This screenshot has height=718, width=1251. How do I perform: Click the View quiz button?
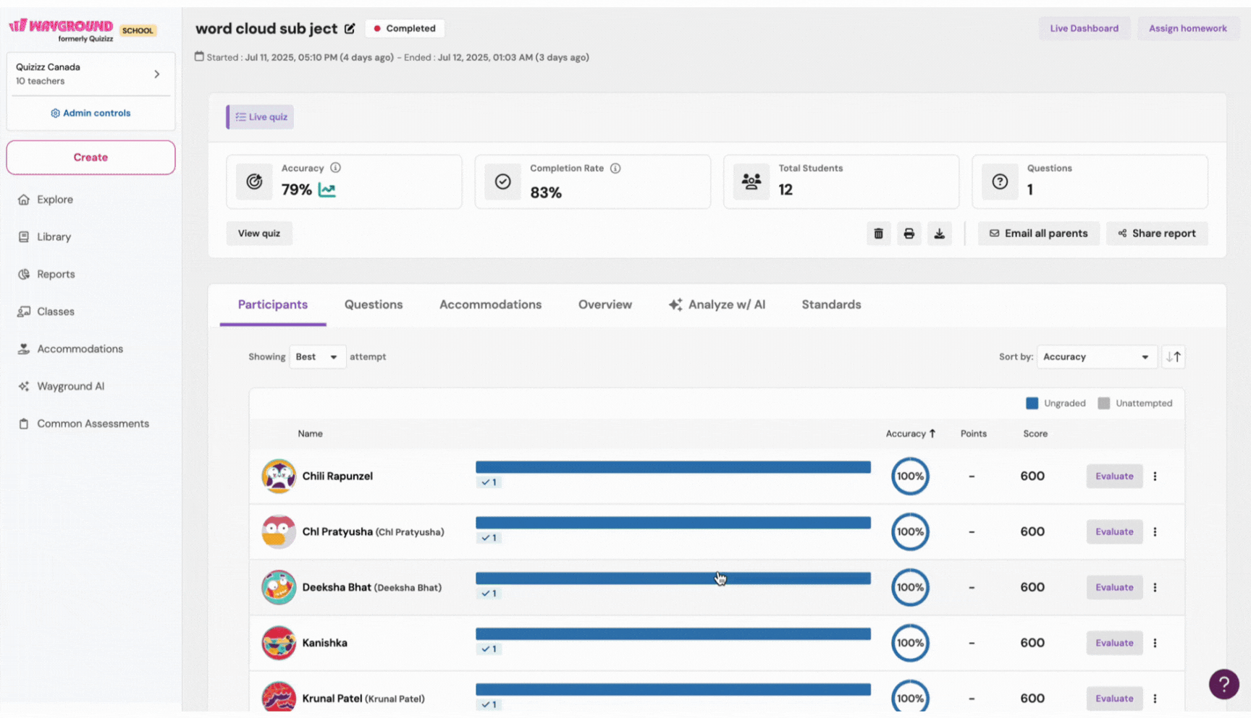[259, 234]
